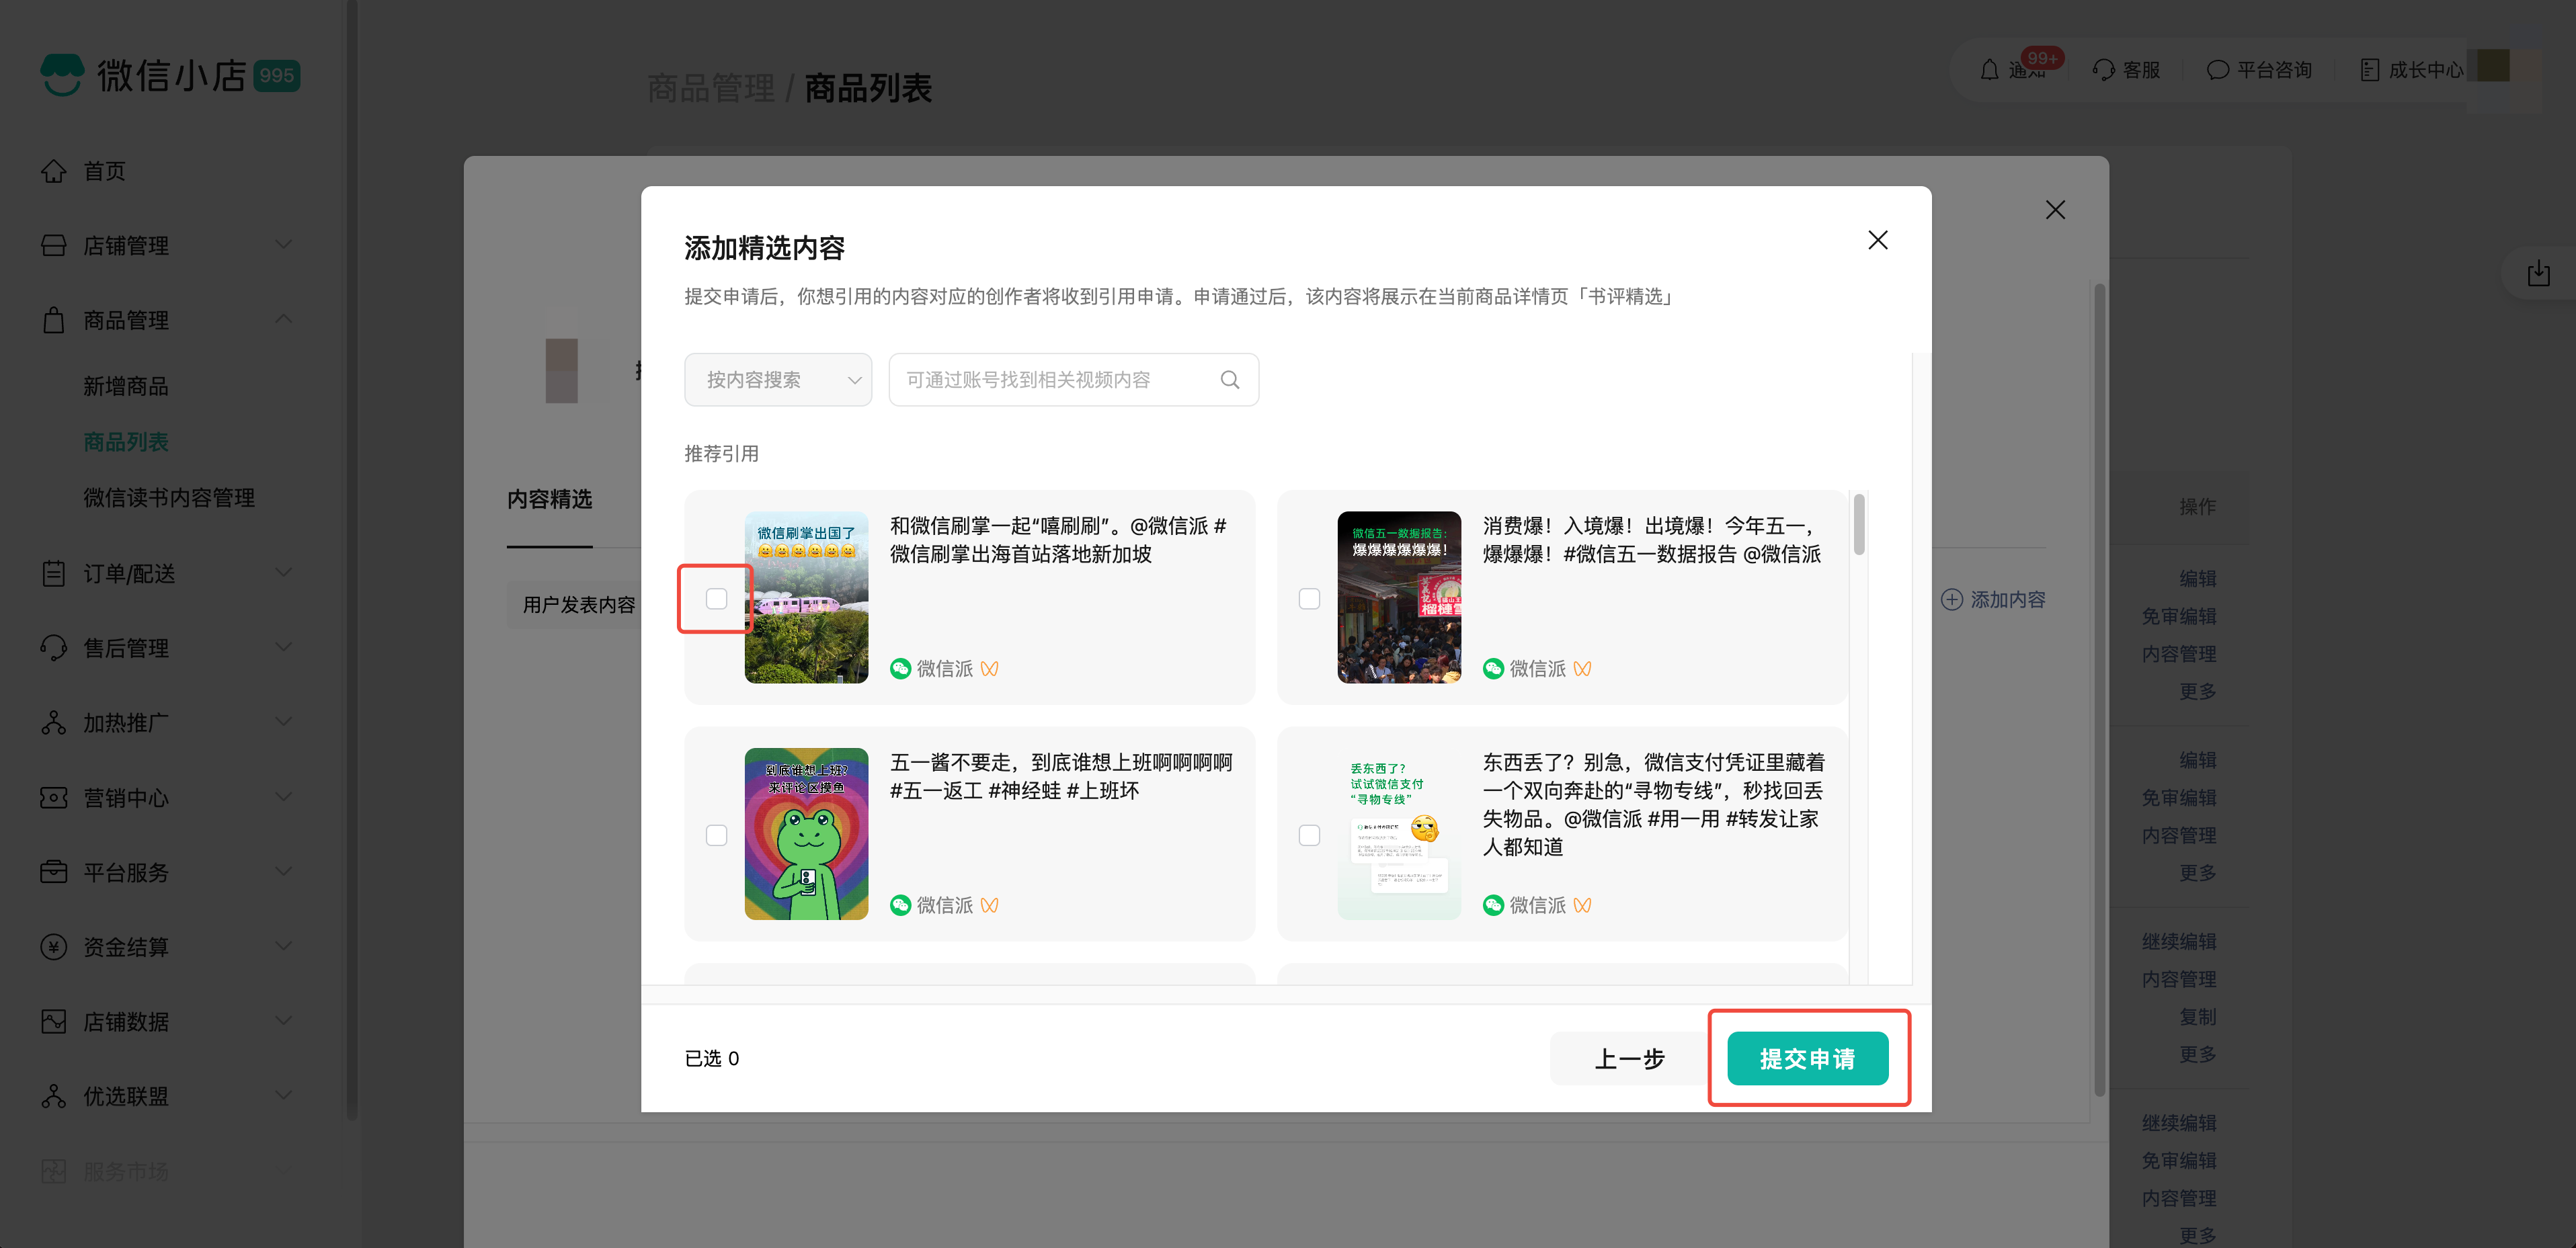Open notifications bell icon with 99+ badge
This screenshot has height=1248, width=2576.
[x=1990, y=70]
